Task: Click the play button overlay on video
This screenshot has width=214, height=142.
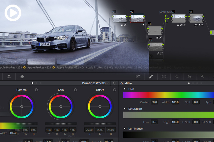Action: pos(13,13)
